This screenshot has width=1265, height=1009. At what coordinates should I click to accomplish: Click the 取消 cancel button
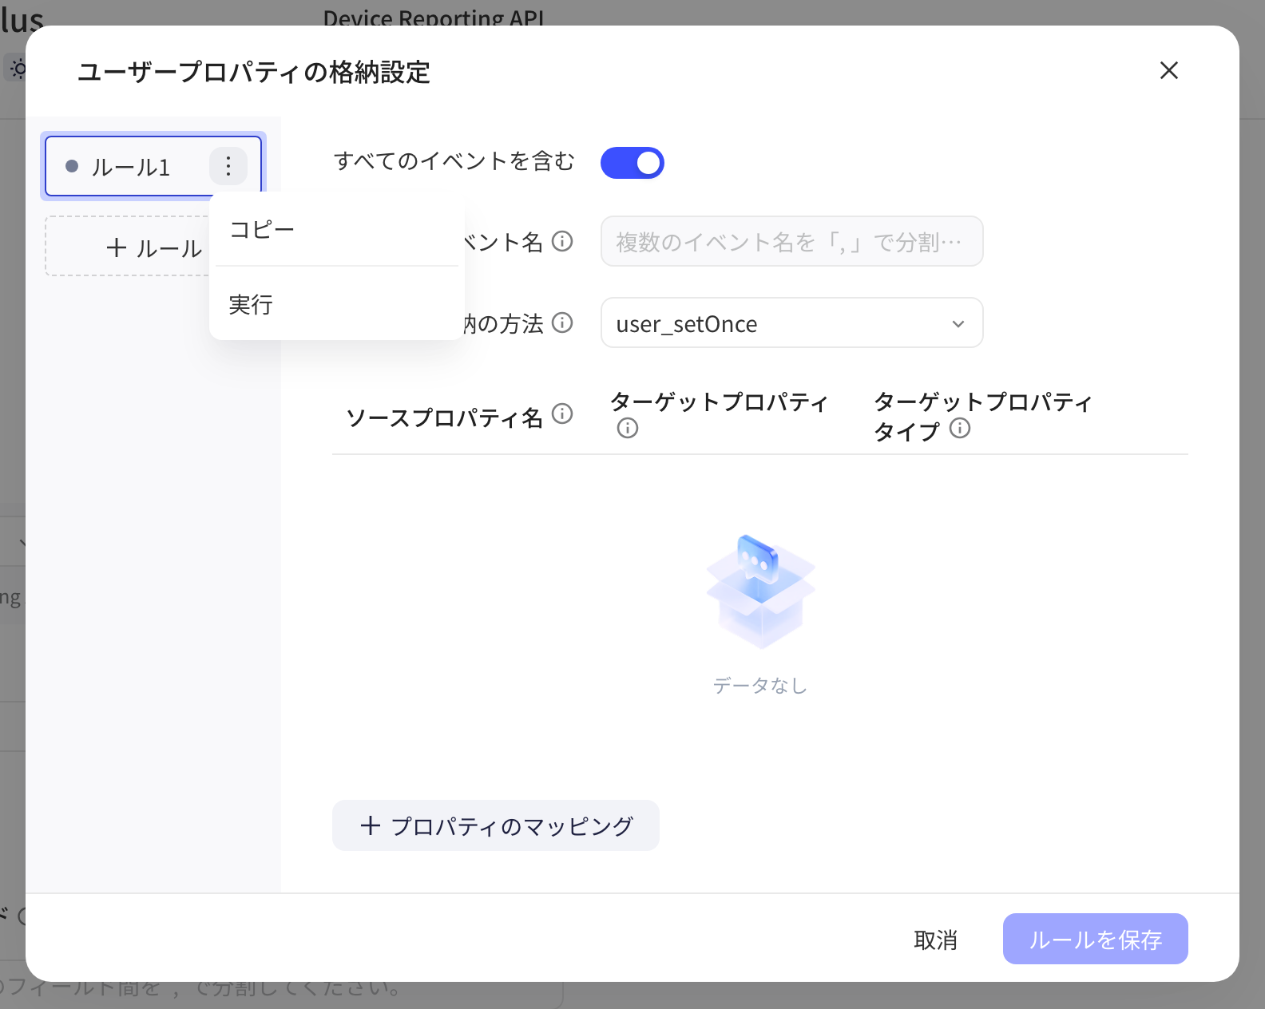[x=935, y=940]
